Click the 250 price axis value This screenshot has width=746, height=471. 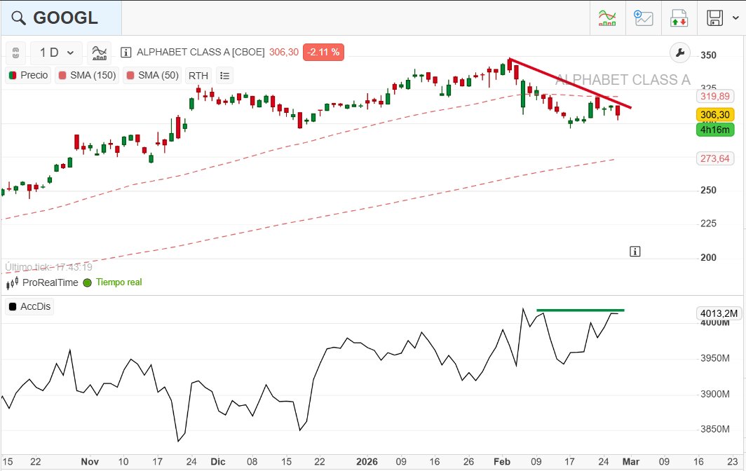click(x=708, y=191)
